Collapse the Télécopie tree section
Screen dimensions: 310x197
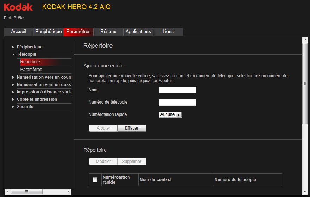point(13,54)
